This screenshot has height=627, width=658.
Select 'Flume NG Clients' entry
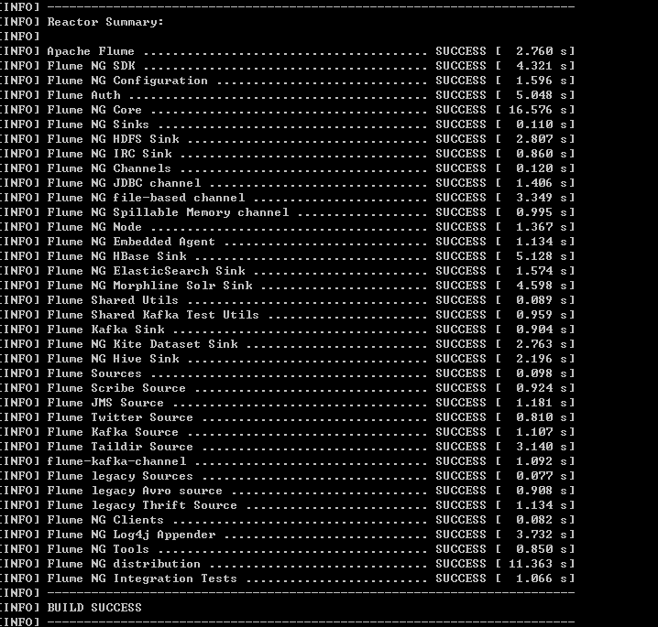[288, 521]
